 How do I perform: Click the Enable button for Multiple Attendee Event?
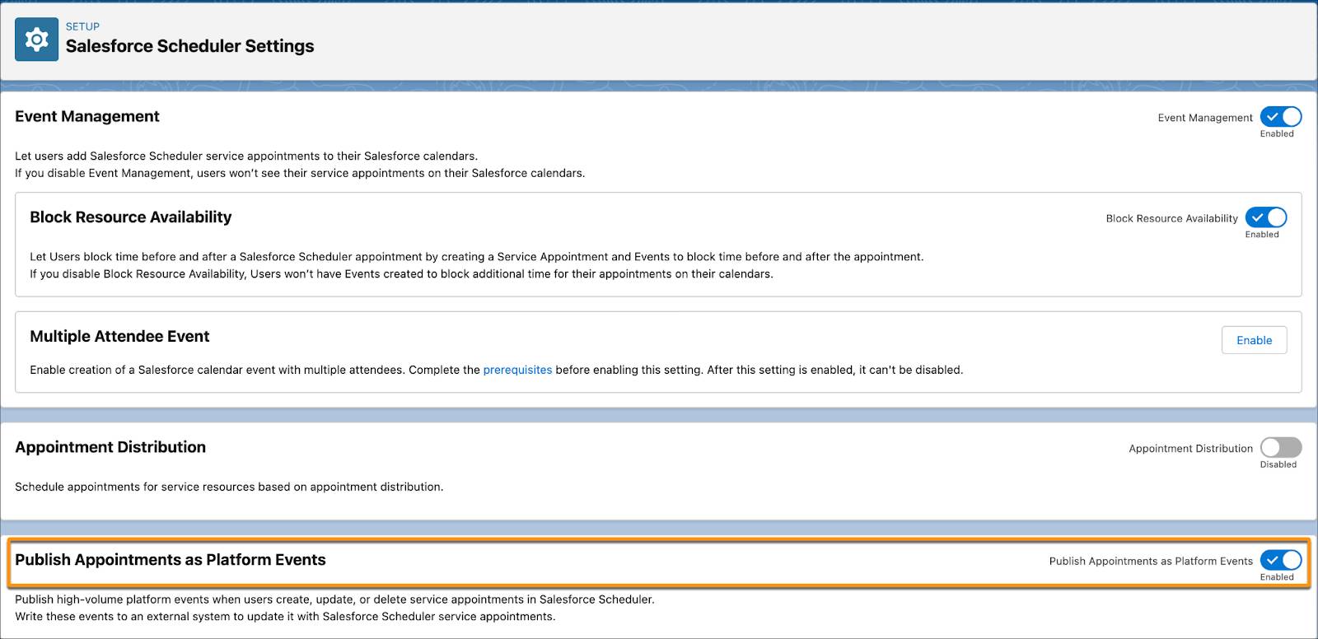coord(1254,340)
